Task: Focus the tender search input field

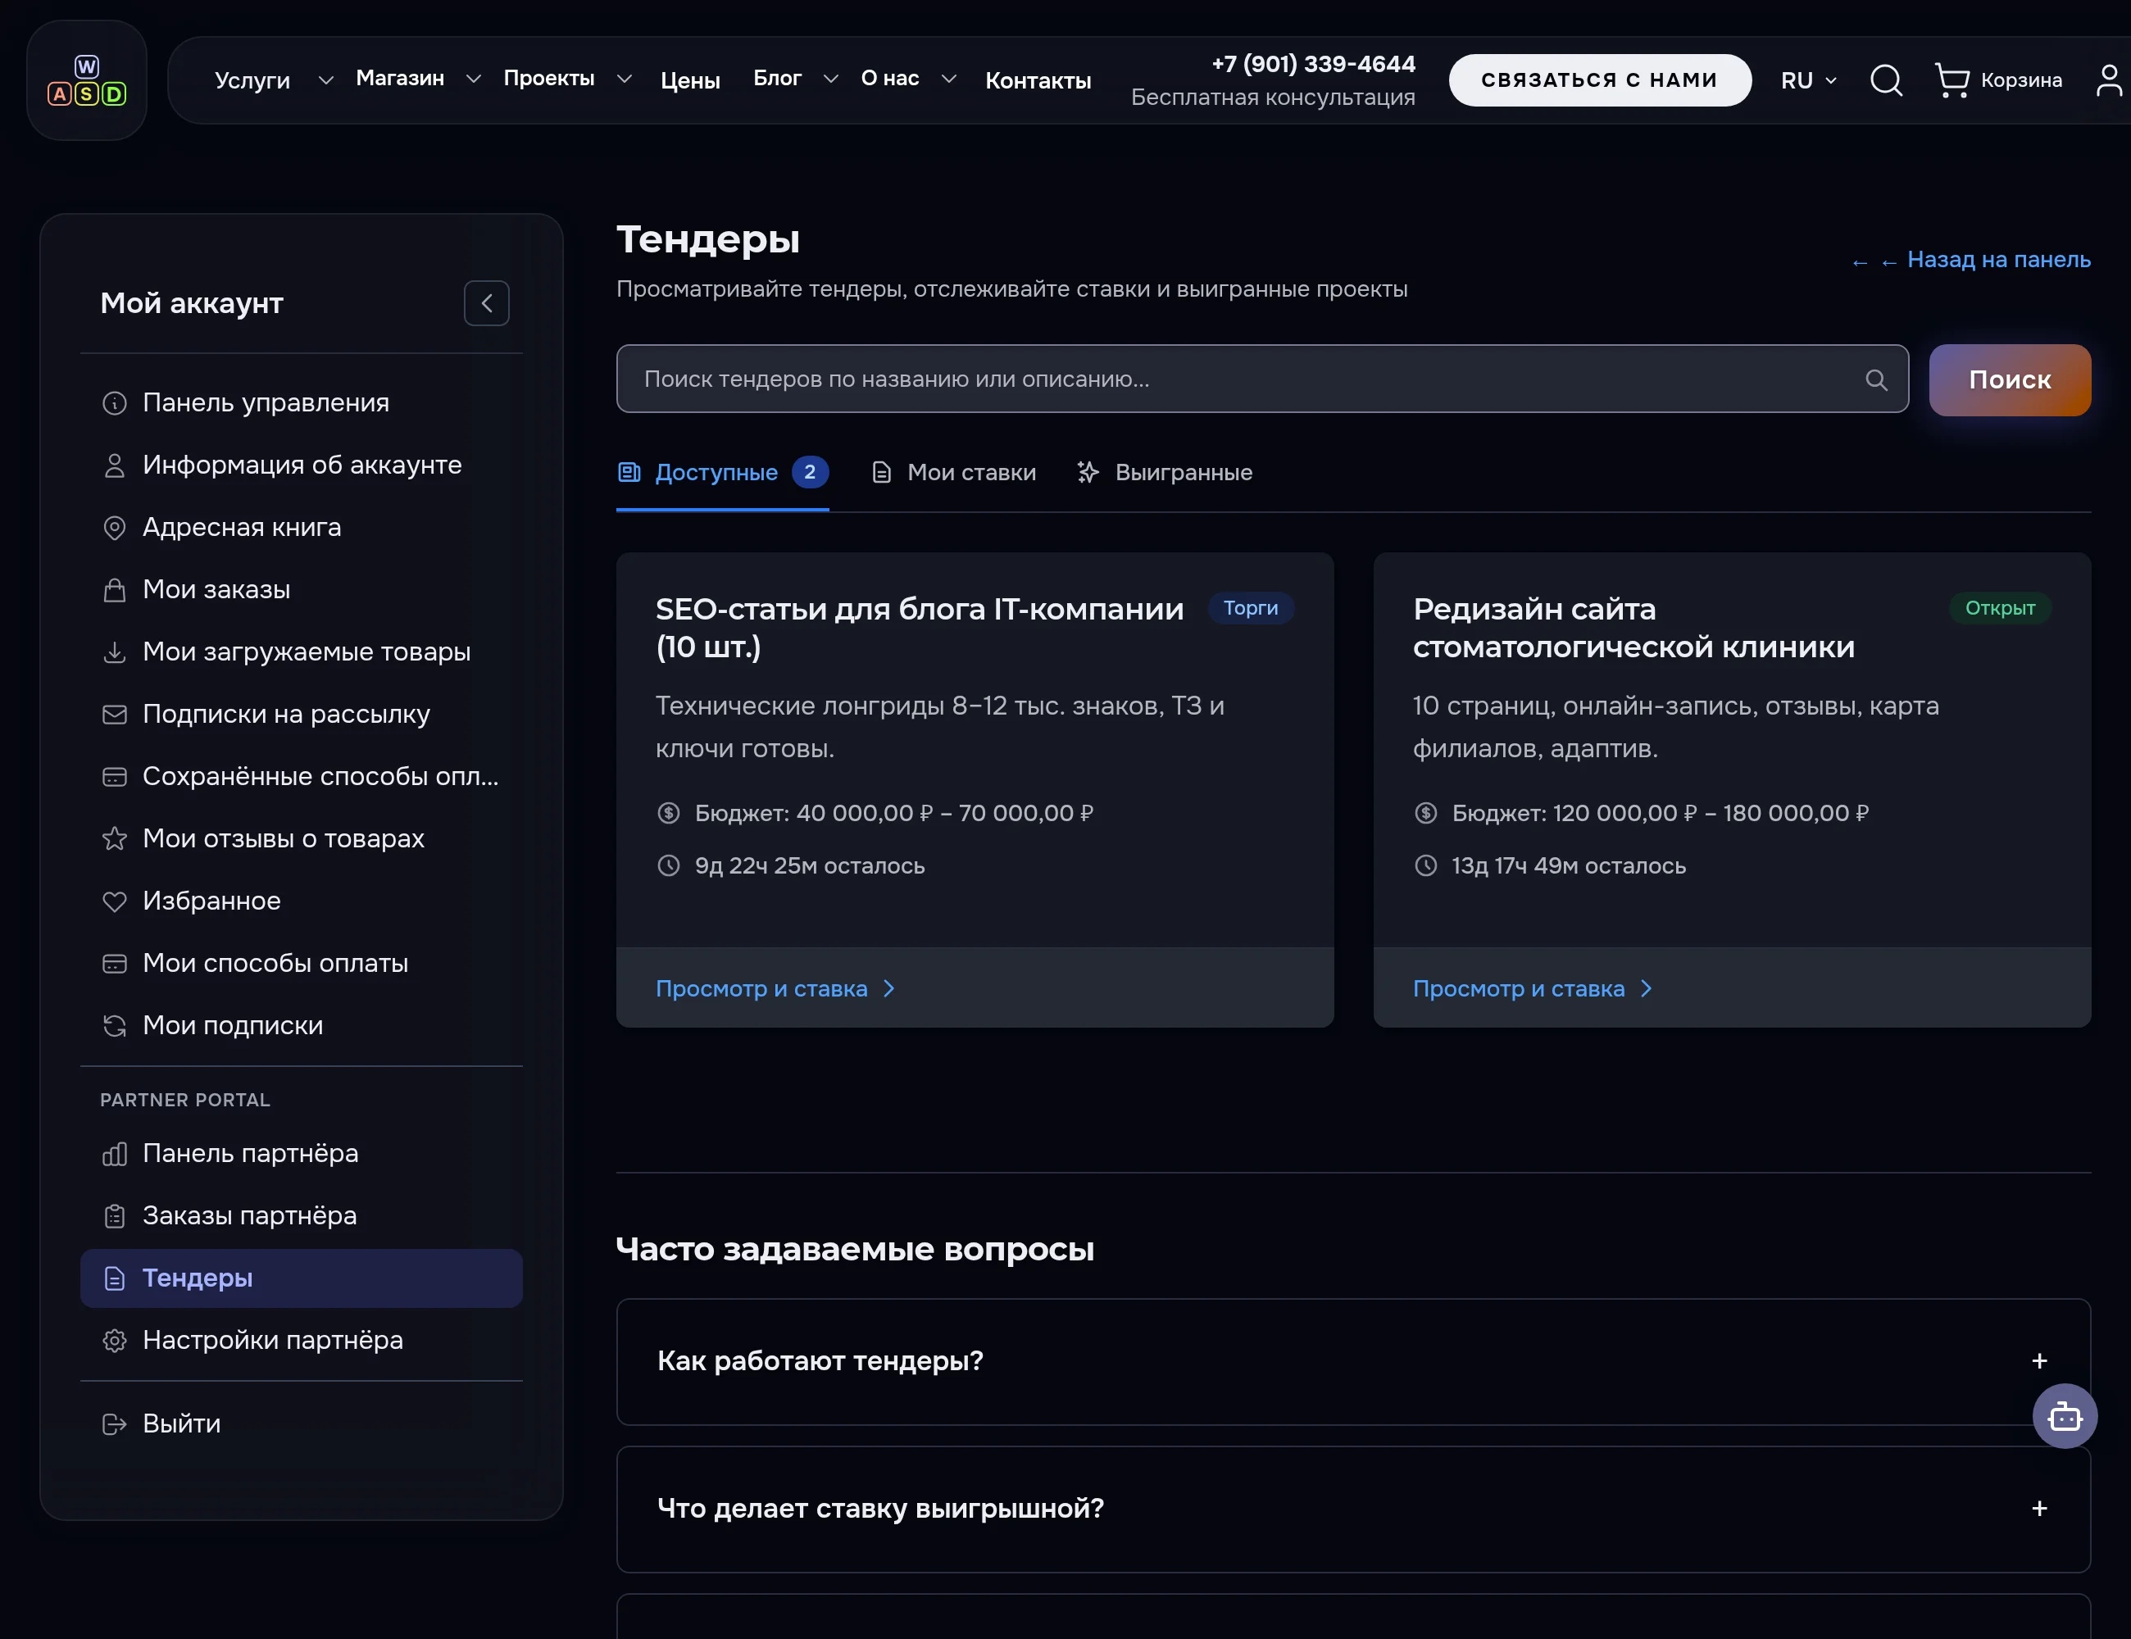Action: coord(1261,379)
